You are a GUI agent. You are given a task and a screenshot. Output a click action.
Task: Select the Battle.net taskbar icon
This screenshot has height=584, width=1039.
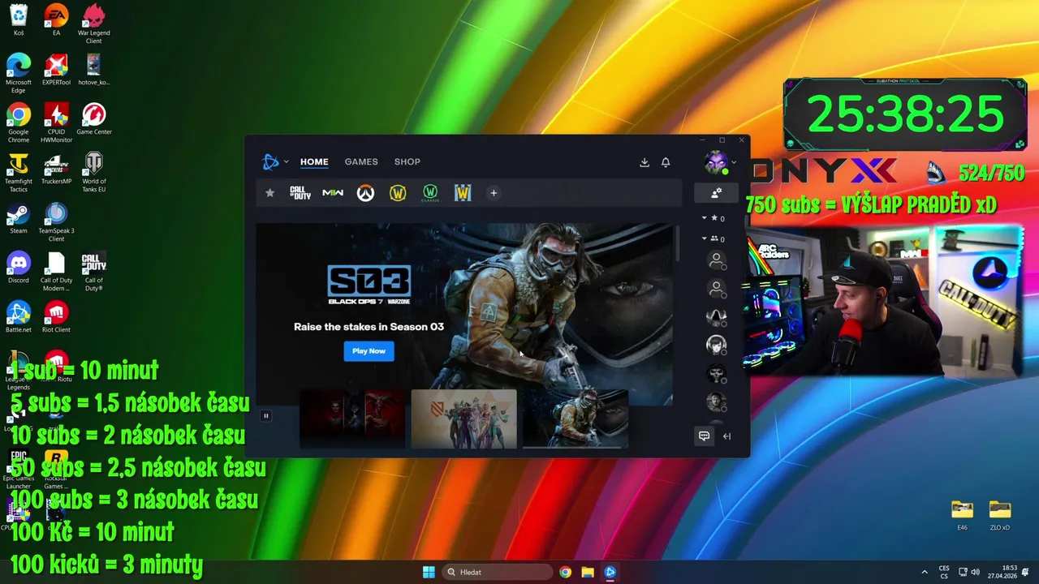coord(610,572)
